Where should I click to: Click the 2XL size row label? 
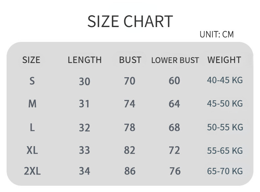coord(32,171)
